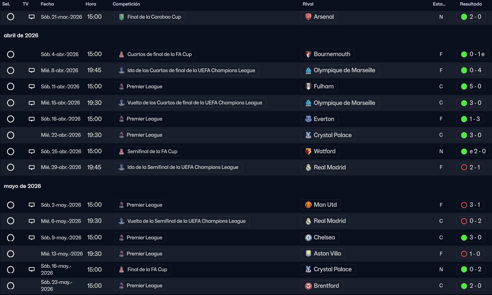Image resolution: width=492 pixels, height=295 pixels.
Task: Select the Watford semifinal match circle
Action: coord(11,151)
